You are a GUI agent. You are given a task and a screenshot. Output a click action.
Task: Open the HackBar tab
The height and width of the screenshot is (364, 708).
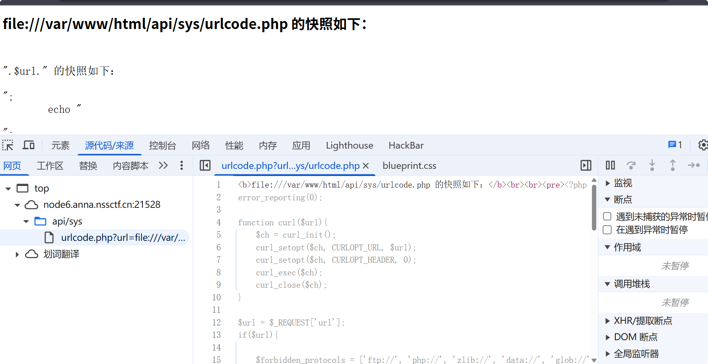click(406, 145)
